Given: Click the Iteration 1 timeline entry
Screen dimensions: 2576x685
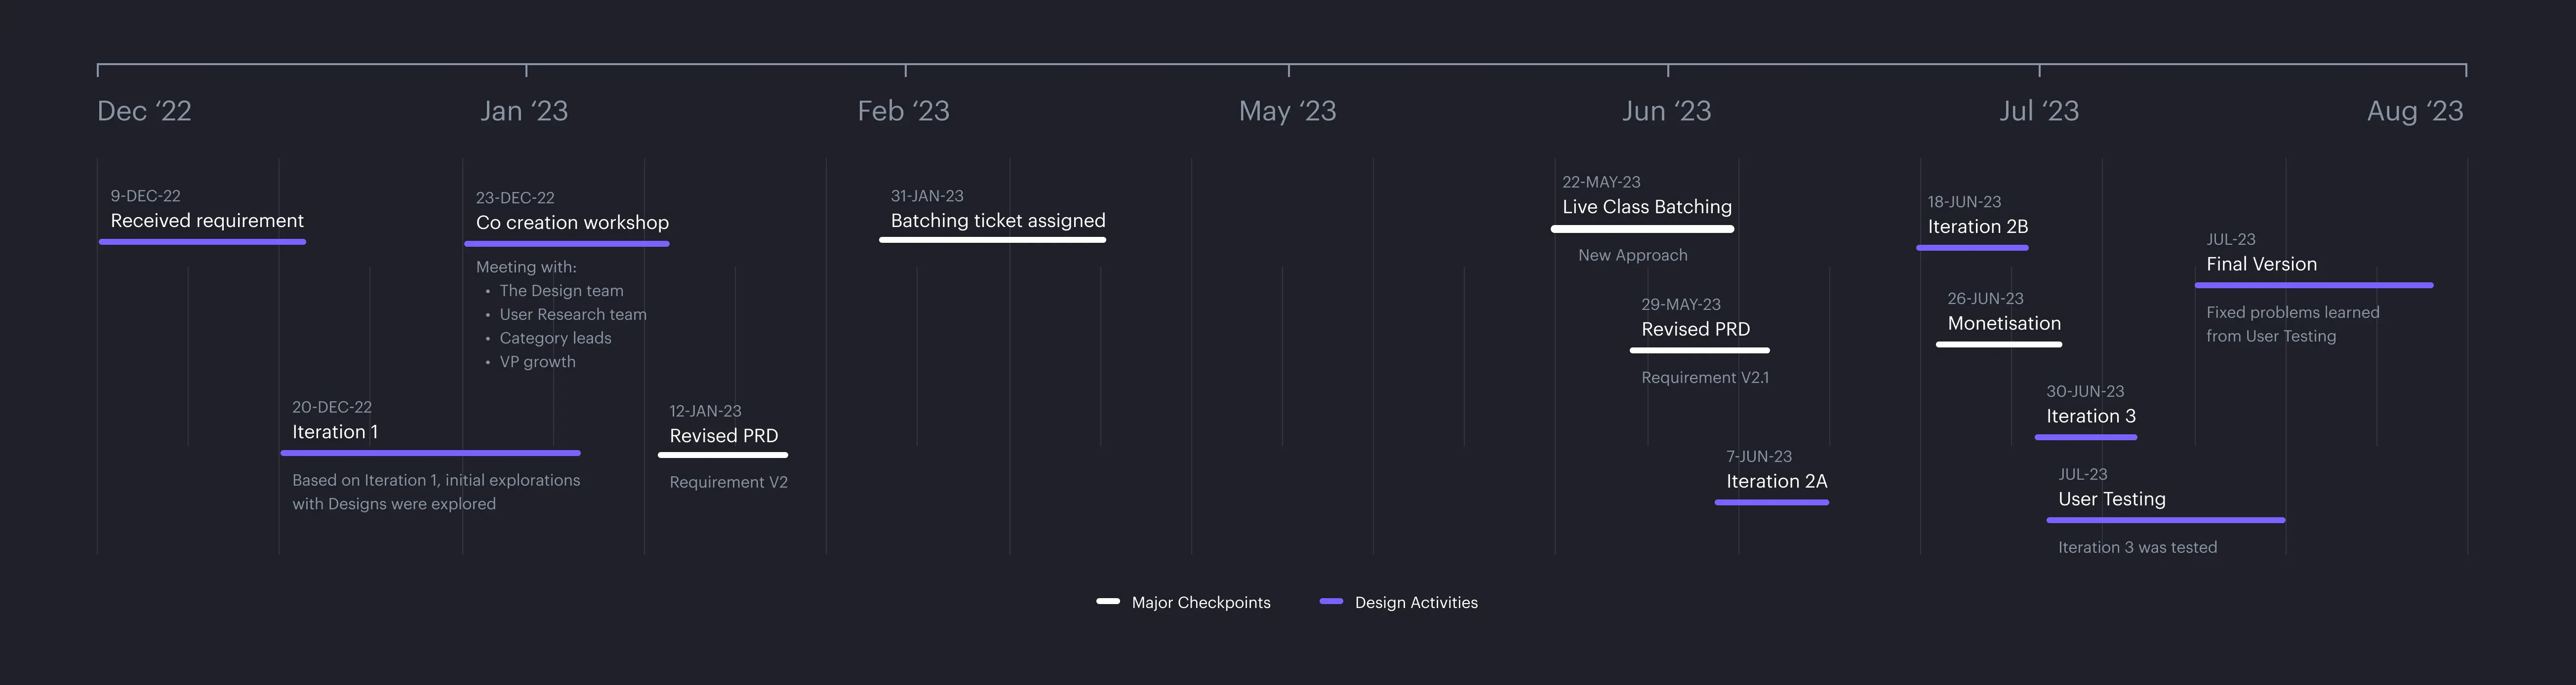Looking at the screenshot, I should click(335, 432).
